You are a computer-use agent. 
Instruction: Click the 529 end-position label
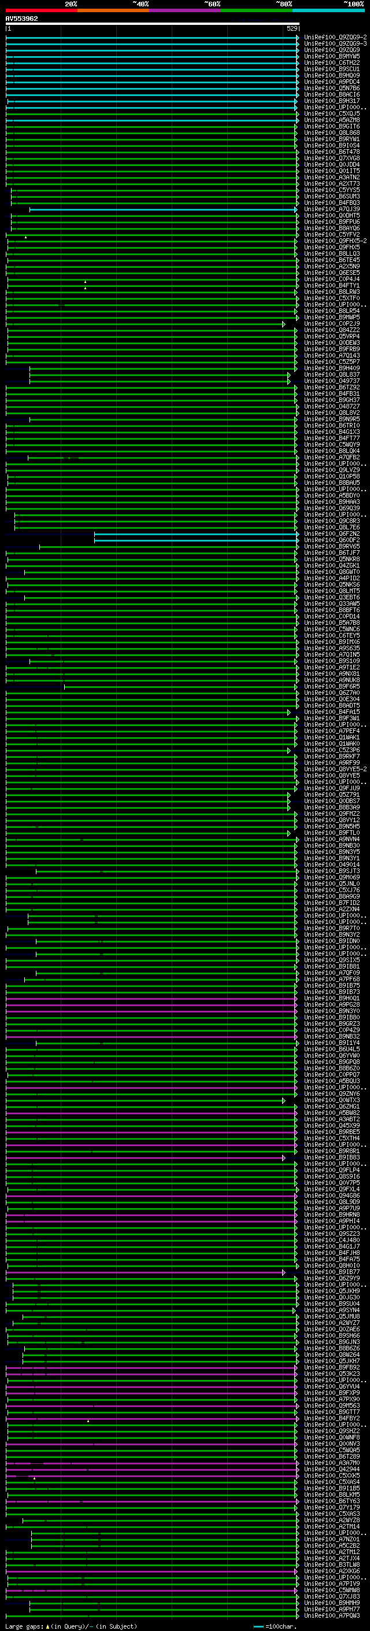click(292, 28)
